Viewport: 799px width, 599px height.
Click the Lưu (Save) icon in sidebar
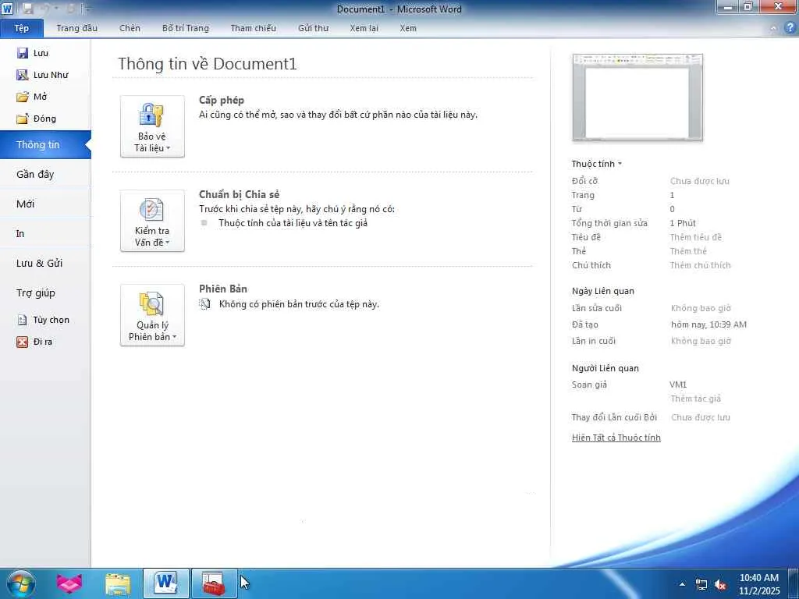[x=23, y=53]
